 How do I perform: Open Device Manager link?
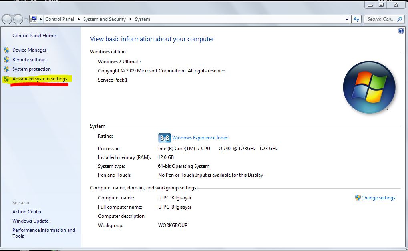[29, 50]
